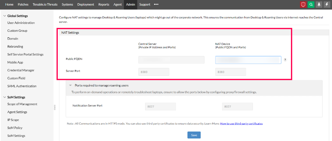This screenshot has height=141, width=332.
Task: Click the Save button
Action: 194,135
